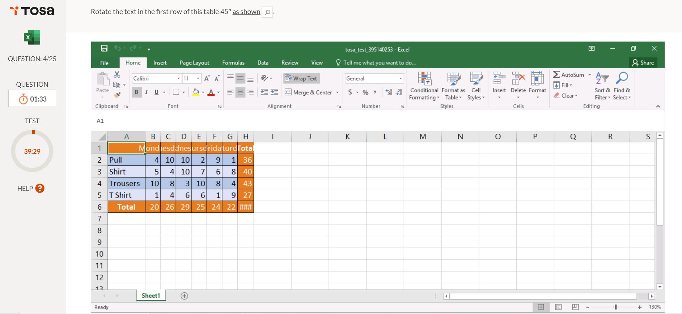Toggle Italic formatting
Screen dimensions: 682x314
click(x=147, y=93)
